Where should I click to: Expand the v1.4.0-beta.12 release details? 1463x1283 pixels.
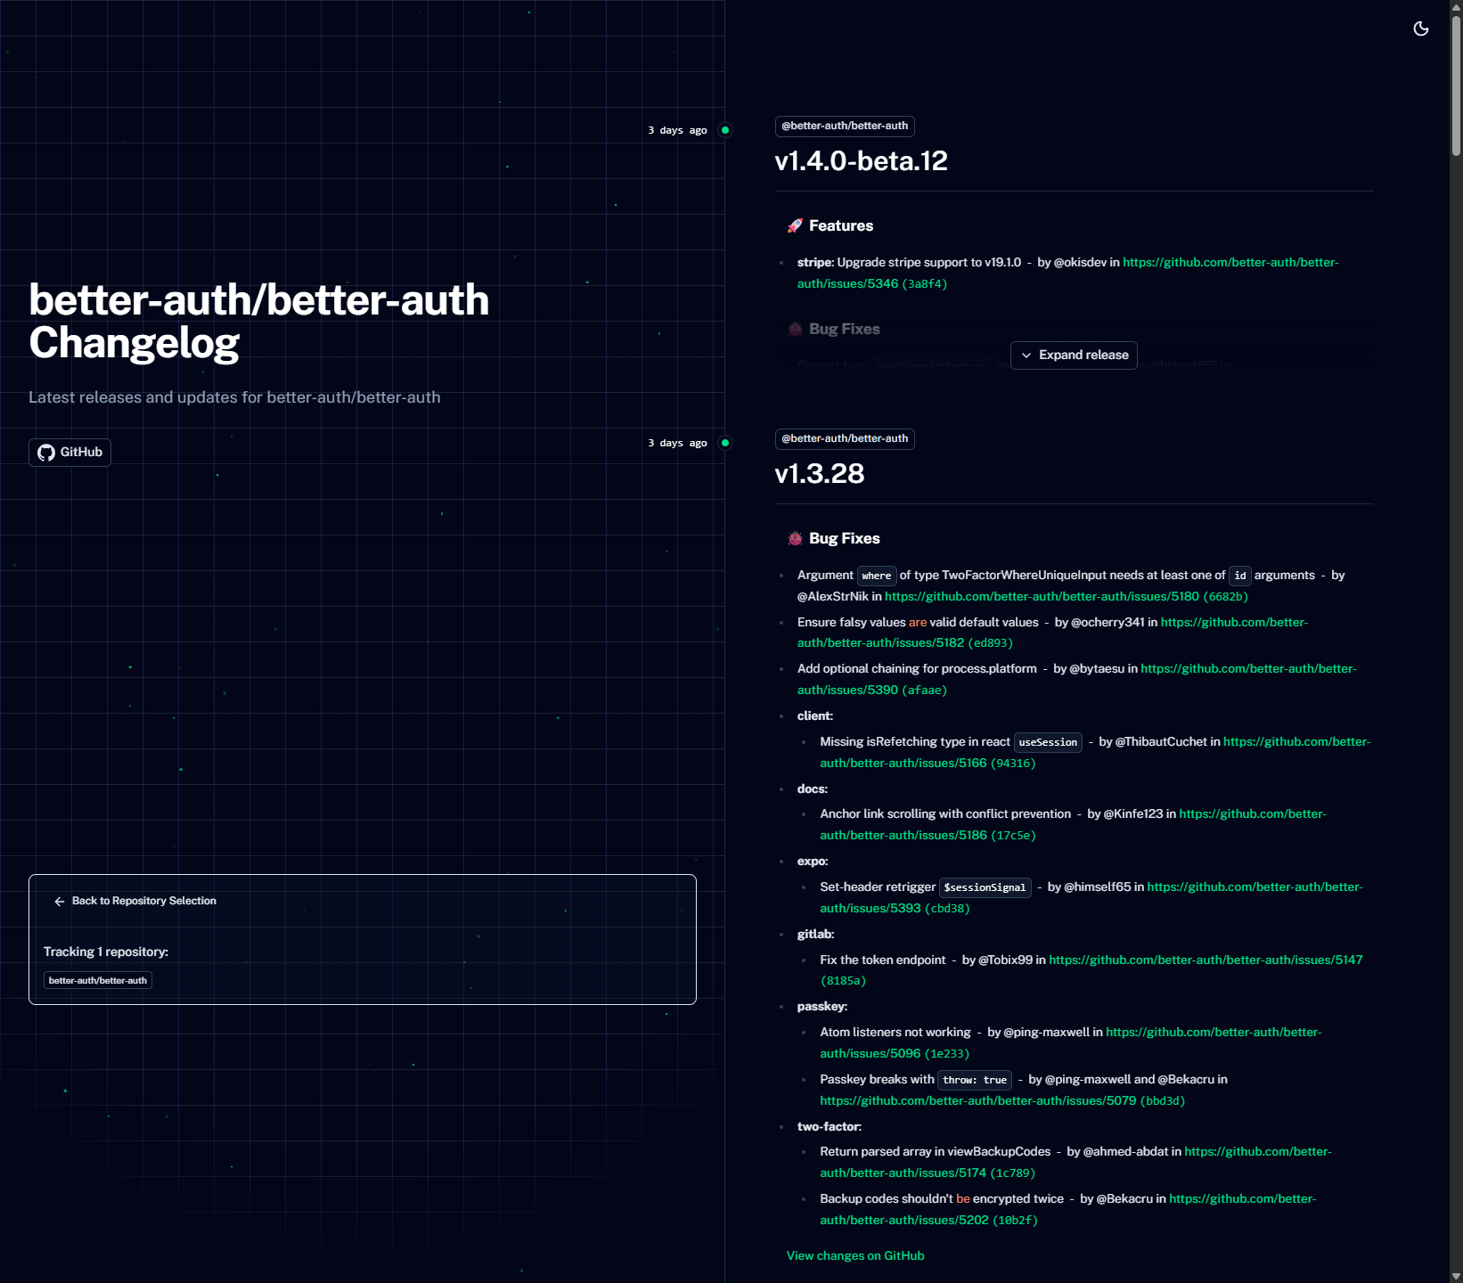coord(1073,355)
